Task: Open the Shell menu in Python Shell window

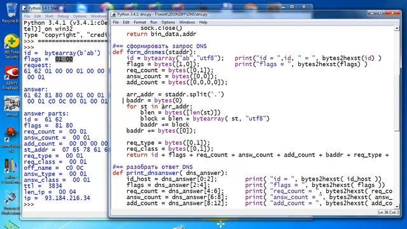Action: click(49, 16)
